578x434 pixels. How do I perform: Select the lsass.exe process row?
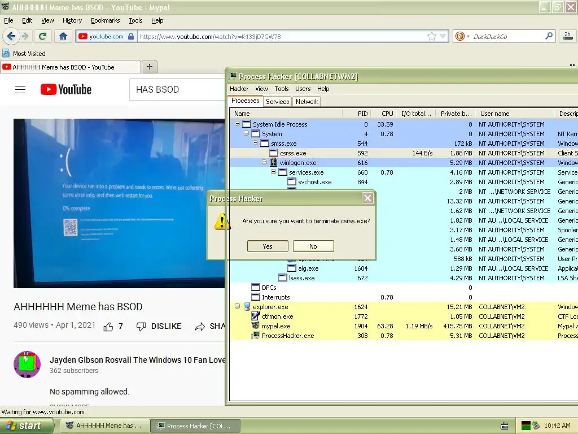pos(404,278)
